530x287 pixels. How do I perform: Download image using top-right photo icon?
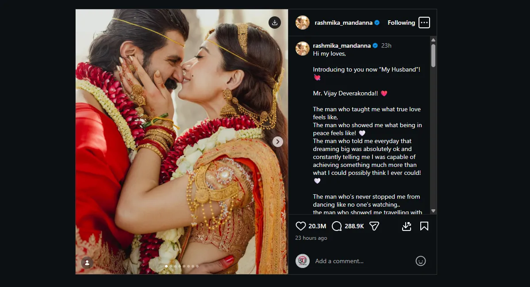(x=275, y=23)
